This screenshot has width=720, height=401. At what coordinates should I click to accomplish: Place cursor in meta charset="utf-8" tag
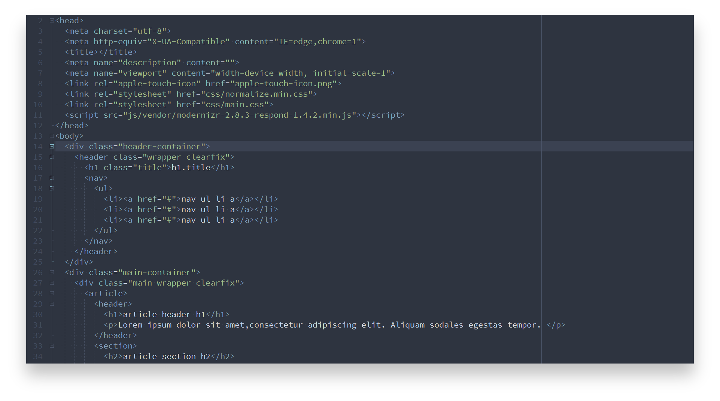pos(118,31)
